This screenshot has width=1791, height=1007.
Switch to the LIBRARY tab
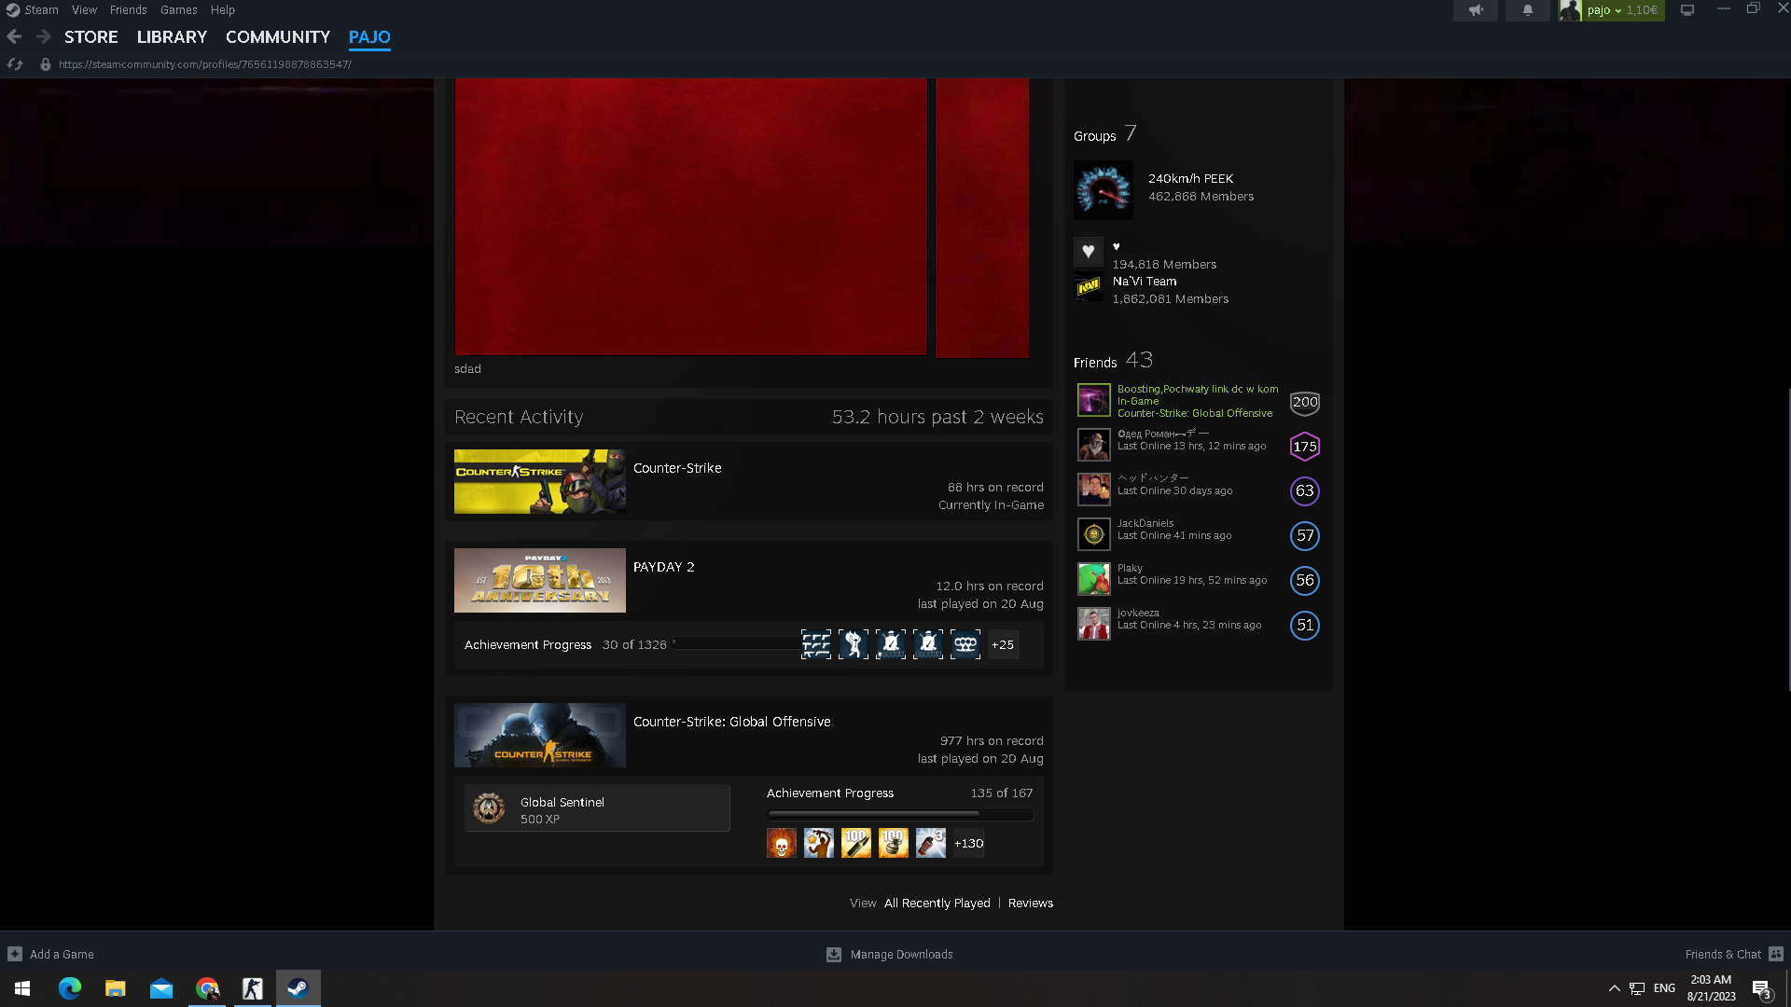click(x=172, y=37)
